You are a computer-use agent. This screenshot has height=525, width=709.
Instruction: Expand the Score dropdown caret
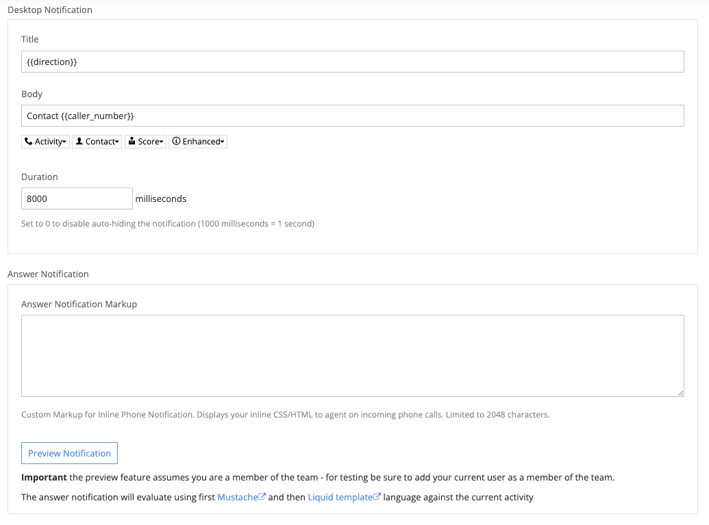162,142
